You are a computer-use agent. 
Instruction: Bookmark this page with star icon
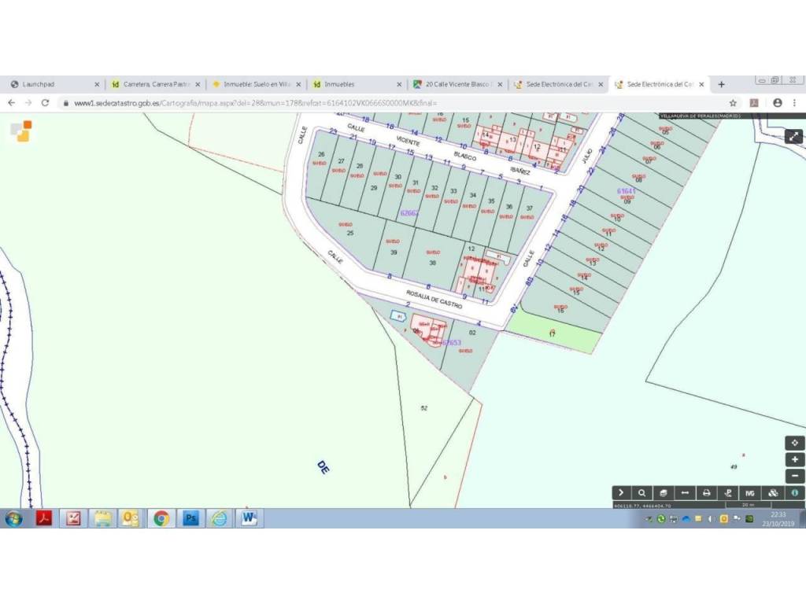pyautogui.click(x=733, y=103)
